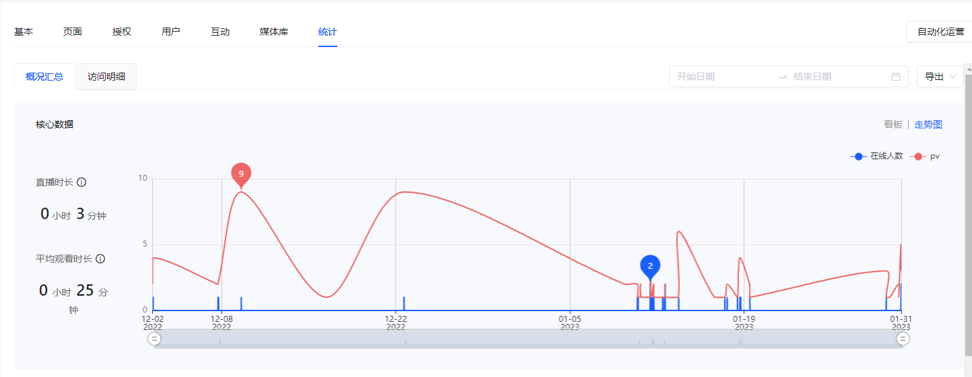
Task: Click the left zoom slider handle
Action: [154, 339]
